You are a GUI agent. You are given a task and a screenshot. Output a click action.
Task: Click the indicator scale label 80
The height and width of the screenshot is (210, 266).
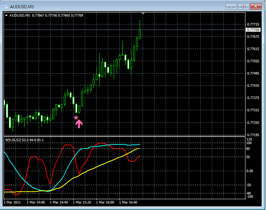248,149
